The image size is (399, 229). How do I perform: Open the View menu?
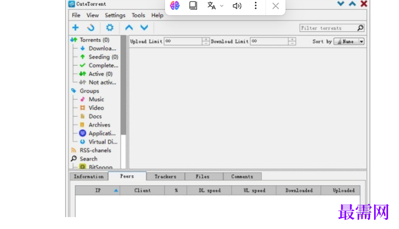(x=92, y=15)
